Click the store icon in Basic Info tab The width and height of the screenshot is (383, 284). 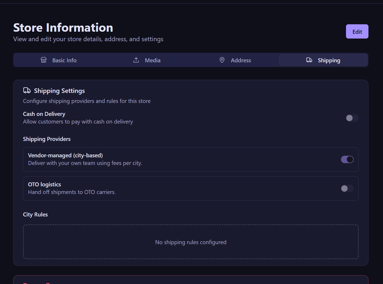[44, 60]
